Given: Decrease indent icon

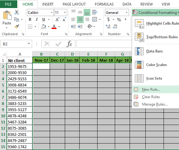Looking at the screenshot, I should click(73, 27).
